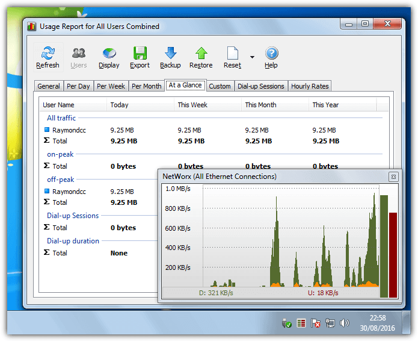Click the NetWorx app icon in title bar

pyautogui.click(x=31, y=27)
